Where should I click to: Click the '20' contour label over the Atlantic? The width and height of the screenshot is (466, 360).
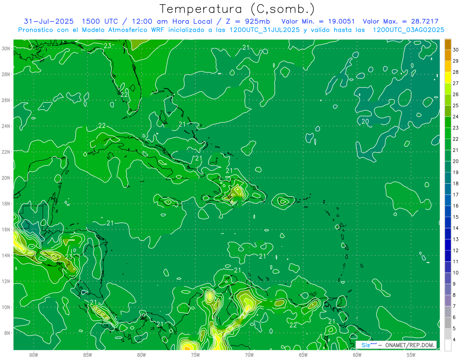[x=365, y=122]
